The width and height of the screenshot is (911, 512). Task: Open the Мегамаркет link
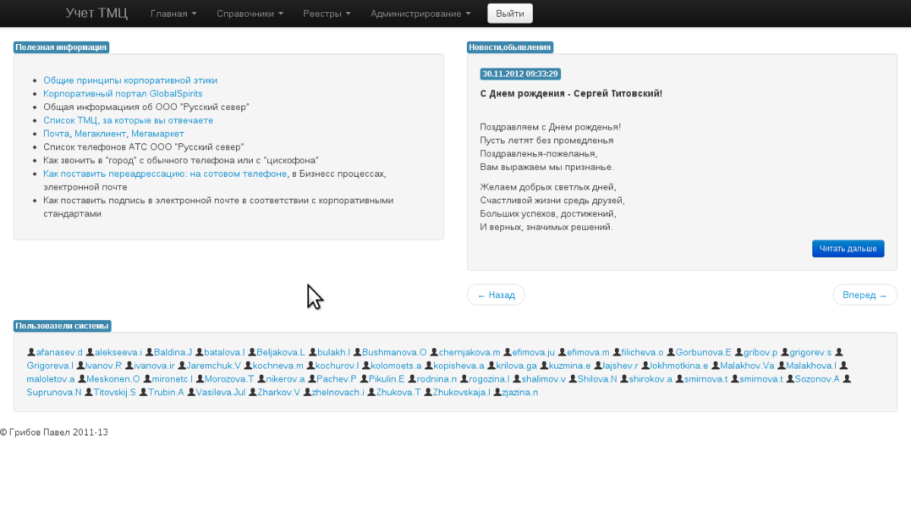(x=158, y=133)
